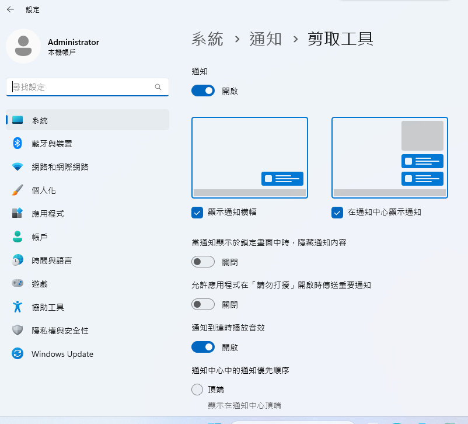Open 隱私權與安全性 settings
Screen dimensions: 468x424
click(88, 330)
